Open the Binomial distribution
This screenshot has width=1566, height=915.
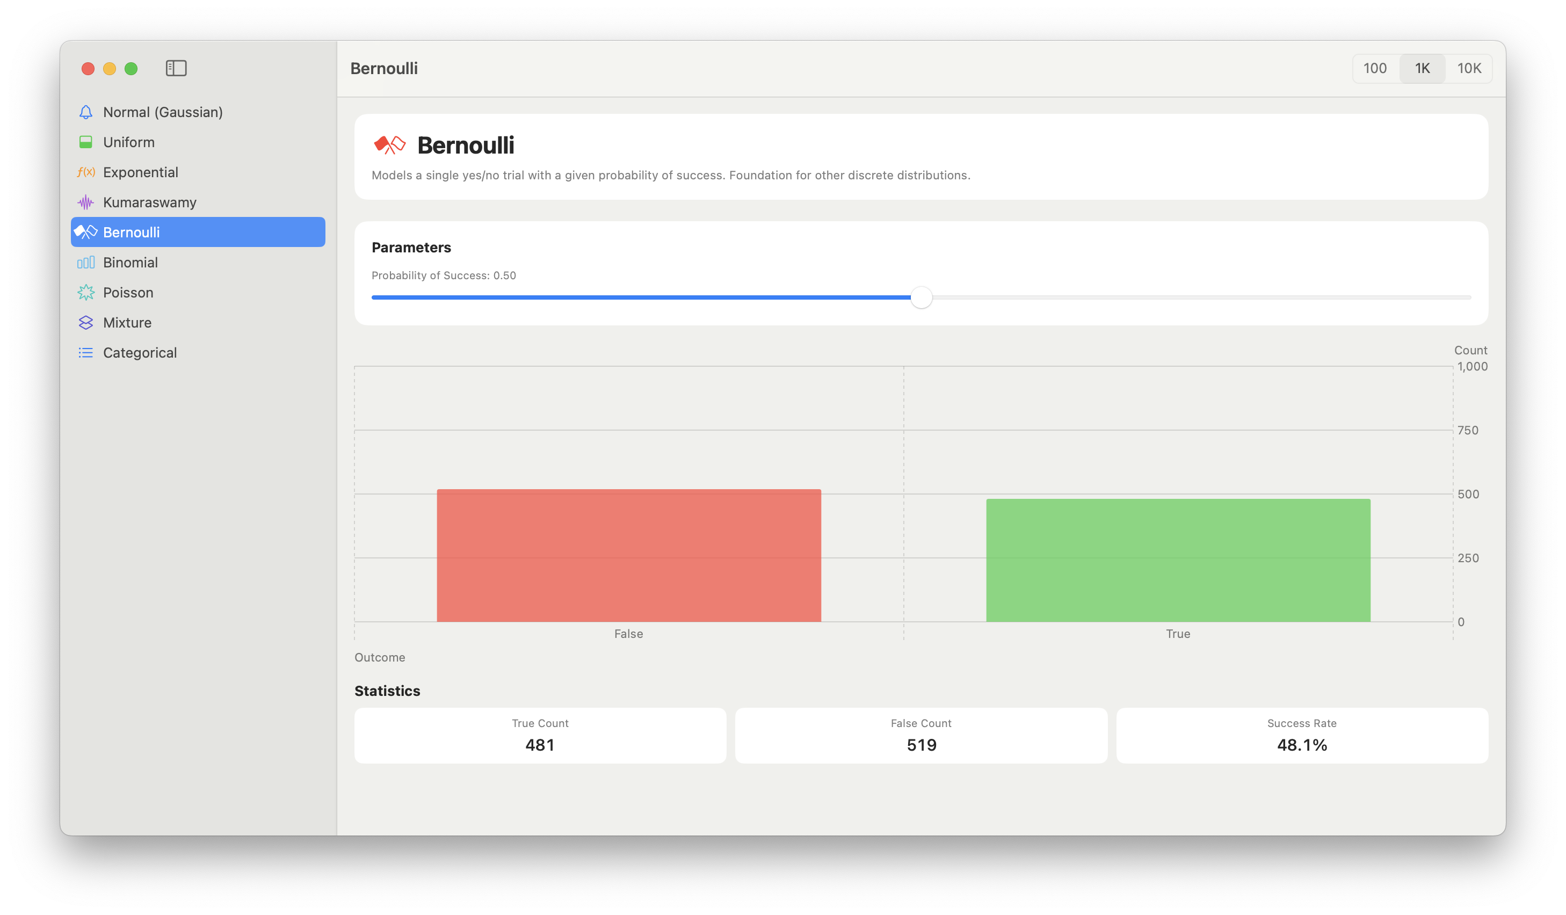[x=130, y=263]
